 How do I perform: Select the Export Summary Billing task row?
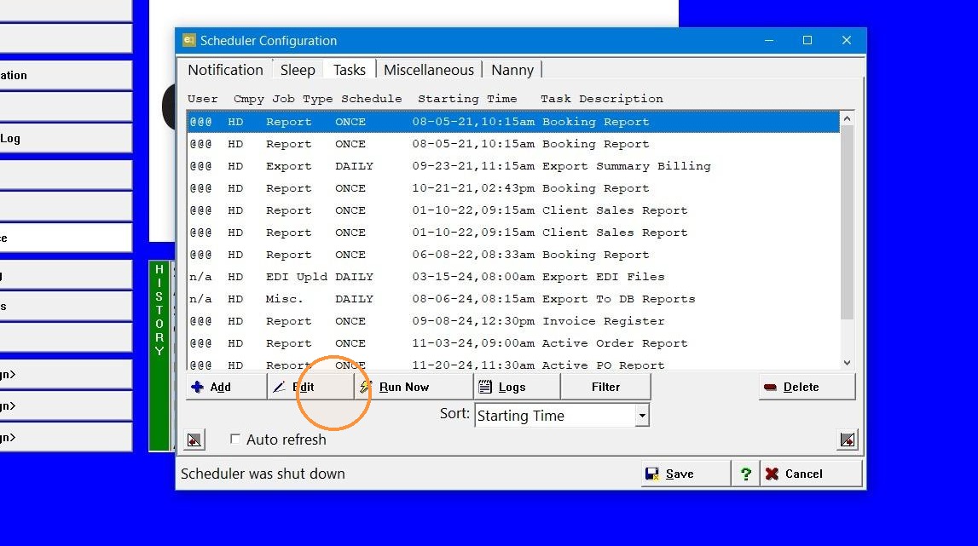513,166
